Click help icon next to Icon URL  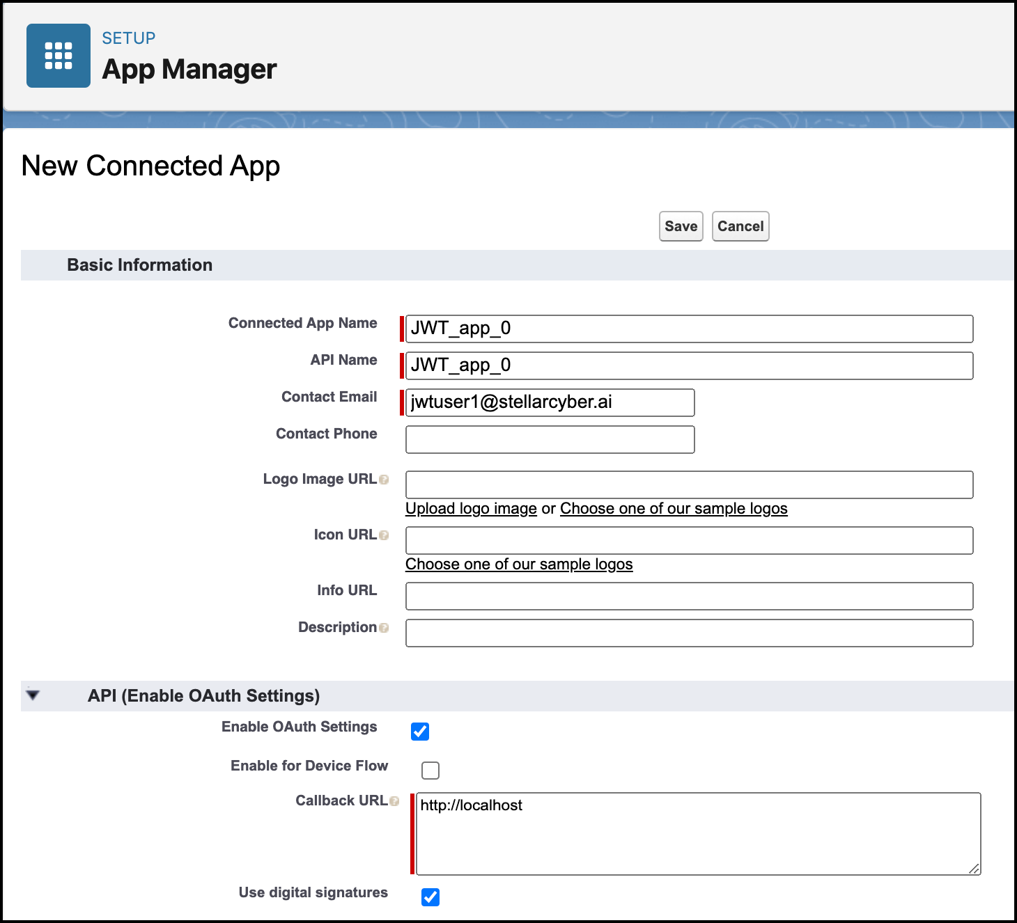pyautogui.click(x=384, y=535)
